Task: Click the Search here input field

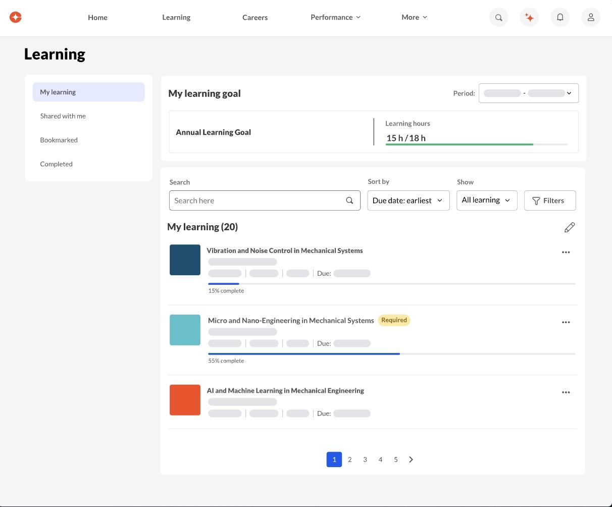Action: coord(258,200)
